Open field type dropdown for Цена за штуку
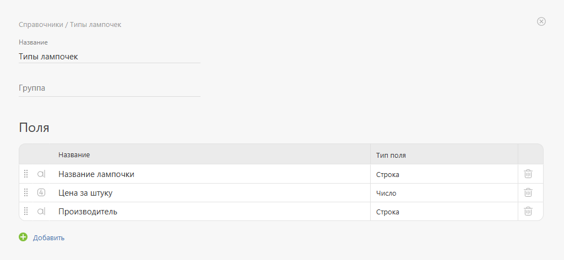Screen dimensions: 564x260 tap(443, 193)
